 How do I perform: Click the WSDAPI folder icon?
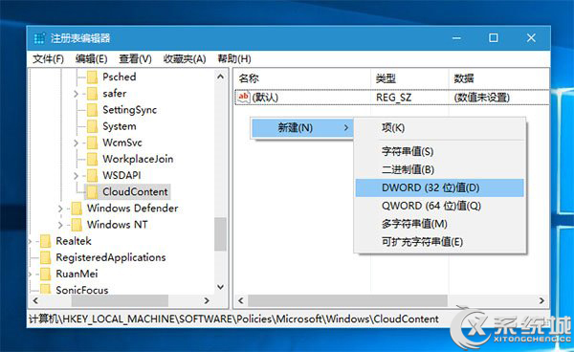click(x=92, y=175)
